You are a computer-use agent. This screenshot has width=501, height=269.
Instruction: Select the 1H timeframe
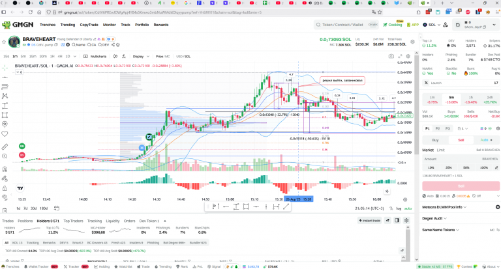(52, 57)
